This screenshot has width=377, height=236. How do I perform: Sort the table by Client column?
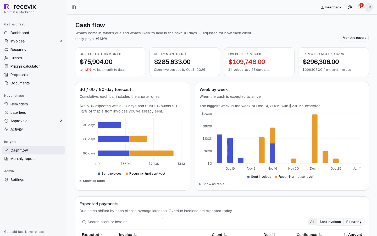[x=219, y=234]
